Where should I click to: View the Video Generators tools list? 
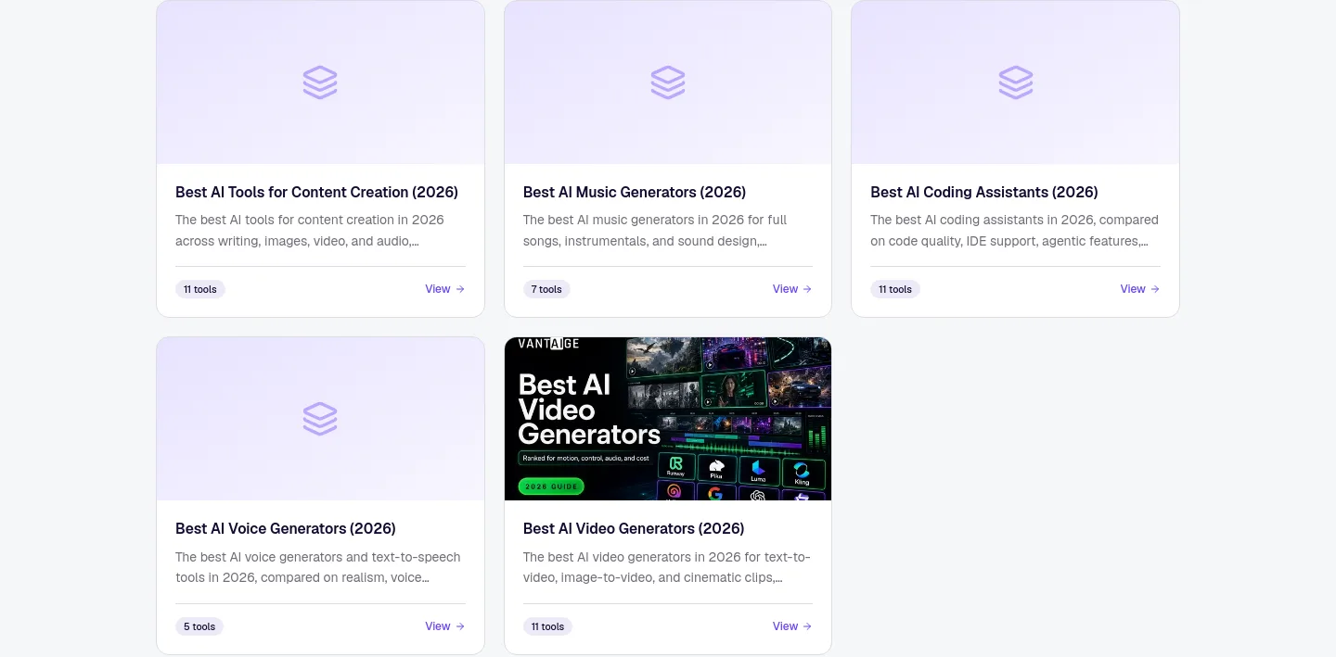[x=792, y=626]
